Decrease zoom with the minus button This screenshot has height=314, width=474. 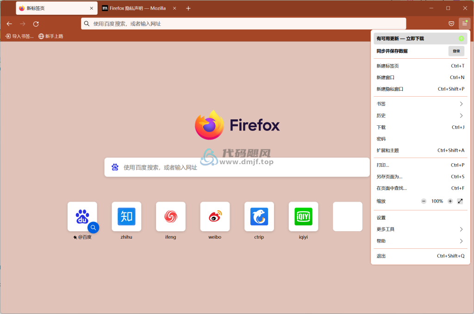(x=424, y=201)
